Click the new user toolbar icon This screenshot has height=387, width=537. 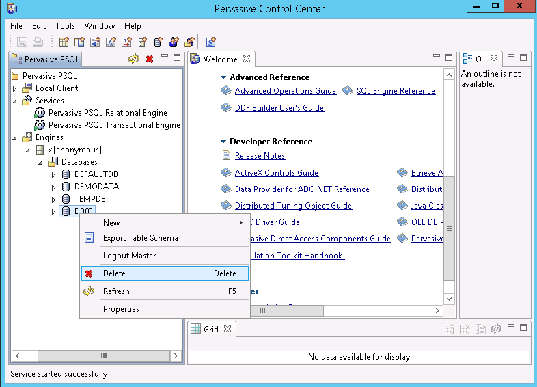coord(174,42)
